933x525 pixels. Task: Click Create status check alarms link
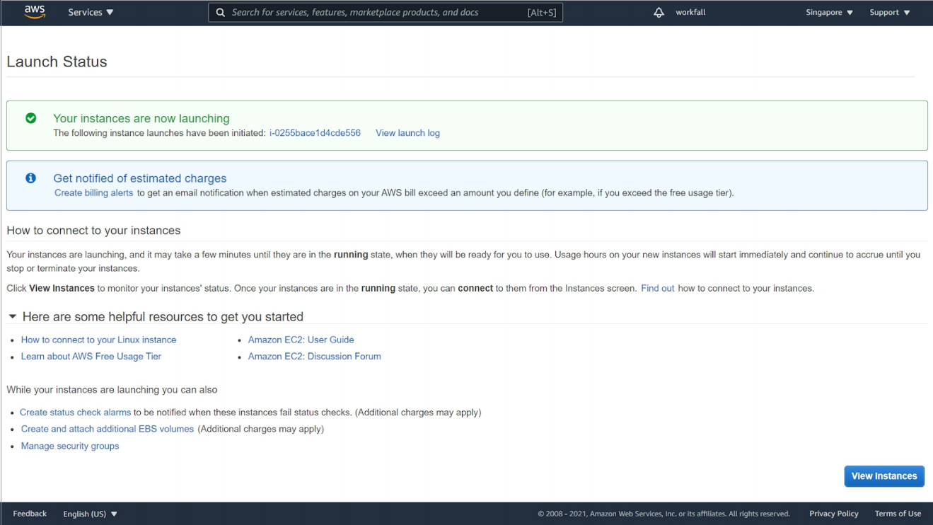click(x=75, y=412)
